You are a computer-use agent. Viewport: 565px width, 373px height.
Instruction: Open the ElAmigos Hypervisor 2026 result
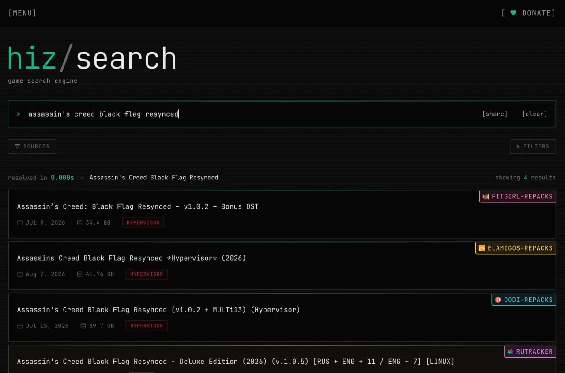pos(282,266)
